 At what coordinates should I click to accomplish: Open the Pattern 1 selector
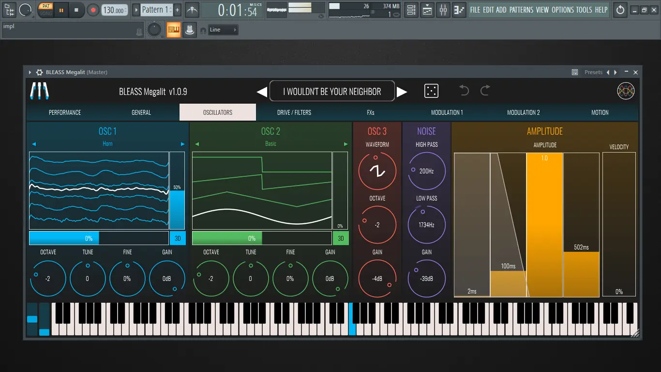(156, 10)
